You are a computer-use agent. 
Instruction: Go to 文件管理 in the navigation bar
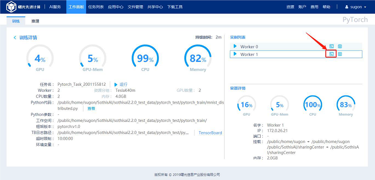(x=135, y=7)
